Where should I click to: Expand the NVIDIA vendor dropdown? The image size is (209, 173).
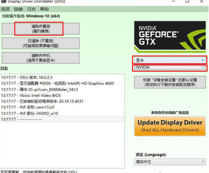(x=170, y=67)
